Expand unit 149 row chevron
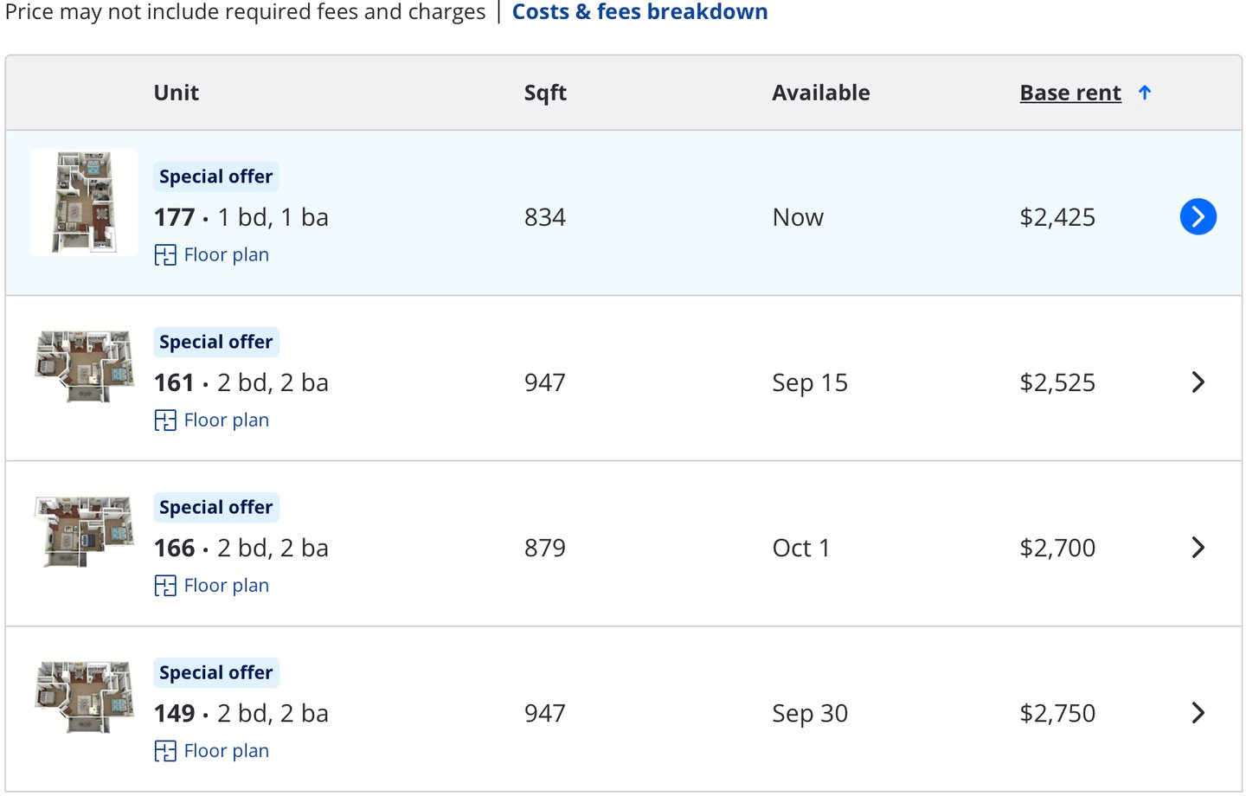 tap(1198, 713)
